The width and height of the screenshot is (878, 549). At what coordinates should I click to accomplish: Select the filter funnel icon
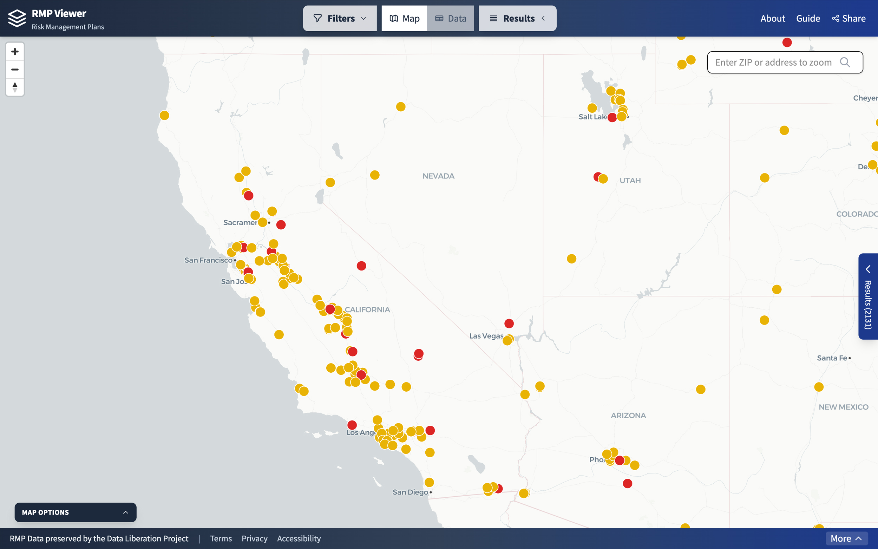pyautogui.click(x=317, y=18)
